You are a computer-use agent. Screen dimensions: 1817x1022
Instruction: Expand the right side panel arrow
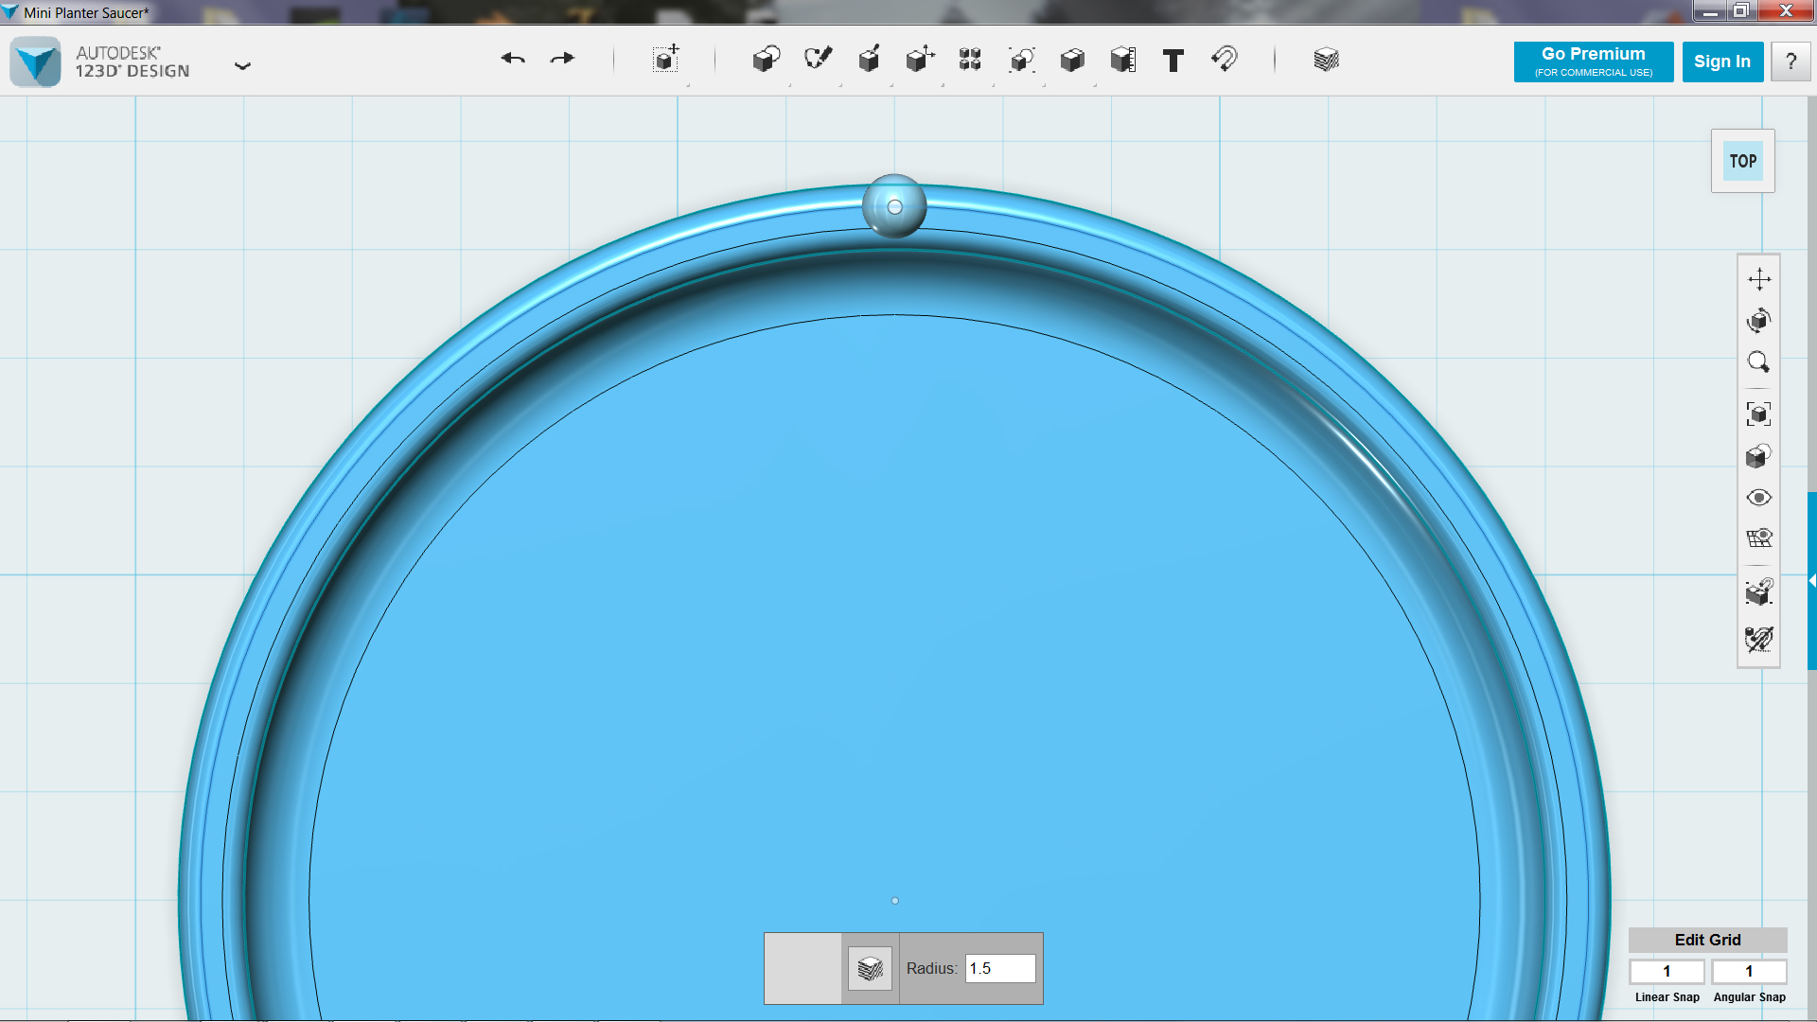[x=1811, y=581]
